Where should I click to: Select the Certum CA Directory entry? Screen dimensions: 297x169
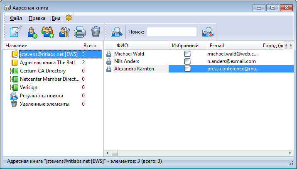click(x=43, y=71)
